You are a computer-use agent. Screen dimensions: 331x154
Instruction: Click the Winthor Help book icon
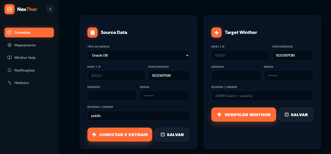(10, 58)
